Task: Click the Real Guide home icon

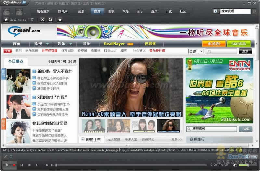Action: pos(6,20)
